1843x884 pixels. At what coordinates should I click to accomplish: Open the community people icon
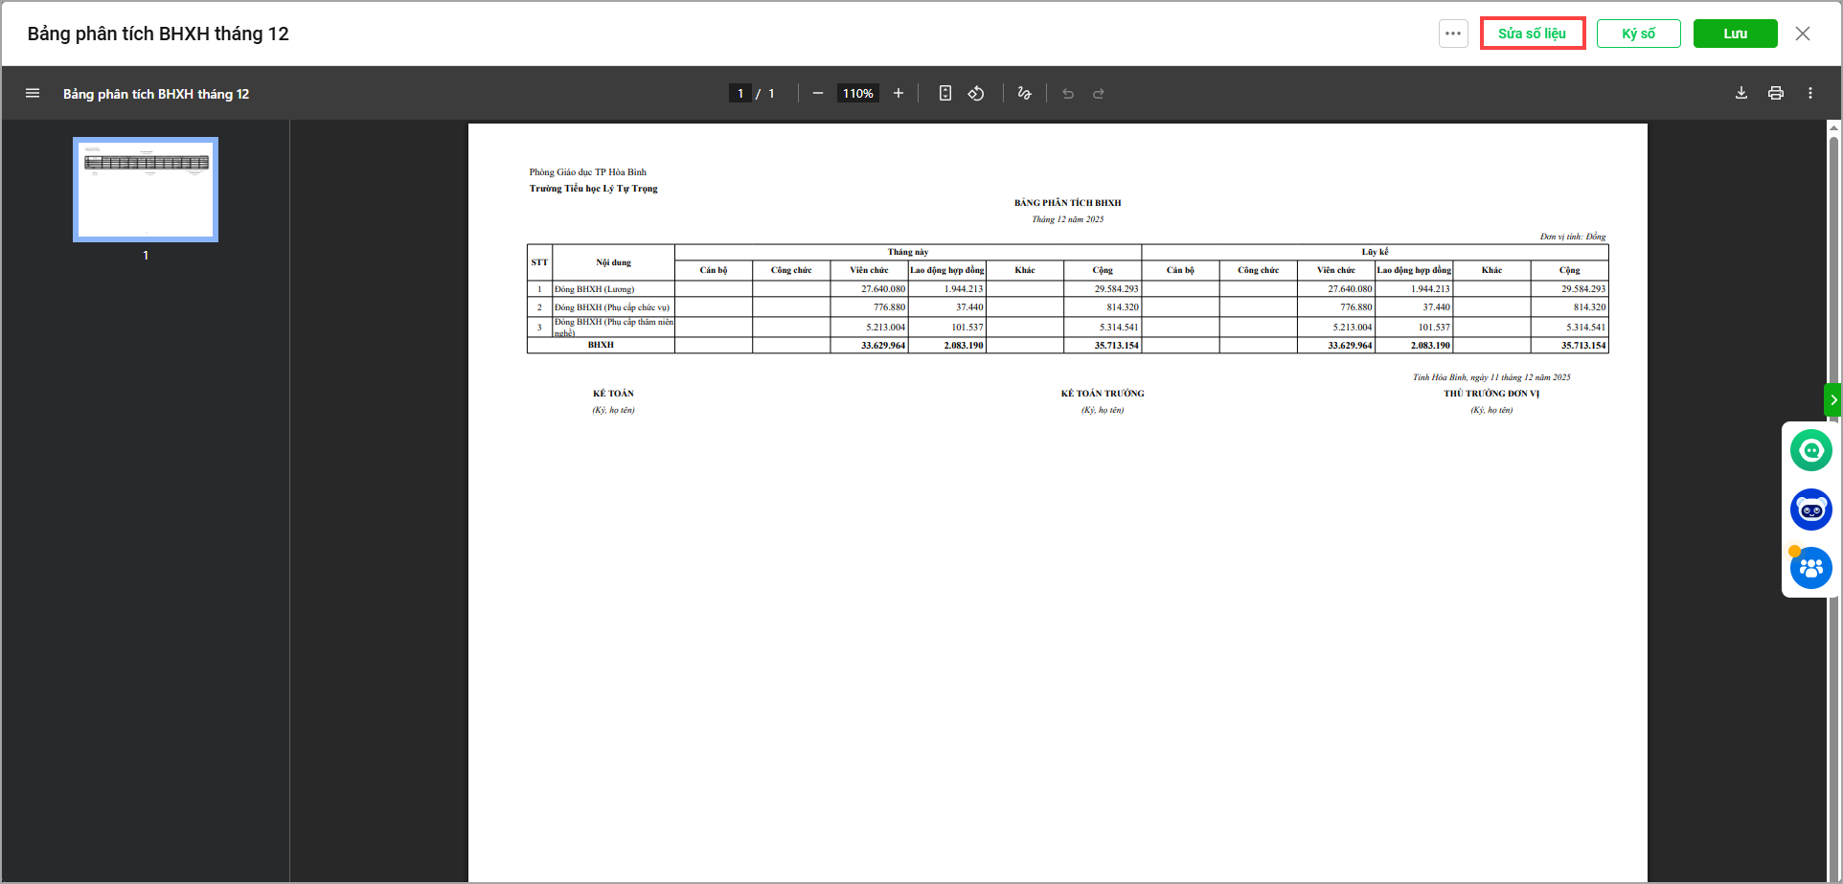[1810, 569]
